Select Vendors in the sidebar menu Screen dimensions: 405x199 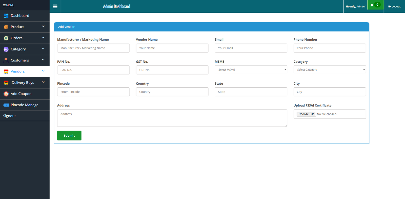(x=25, y=71)
